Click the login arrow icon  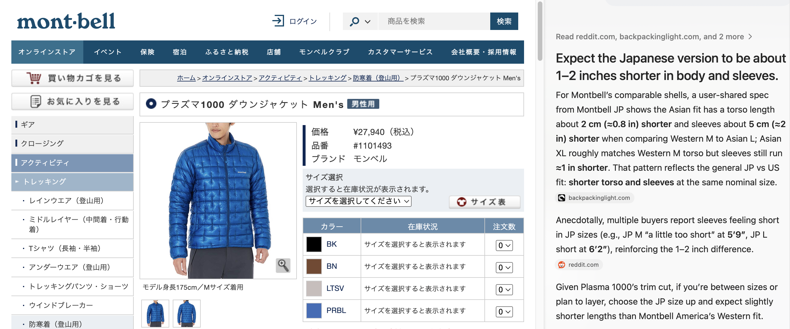[278, 21]
